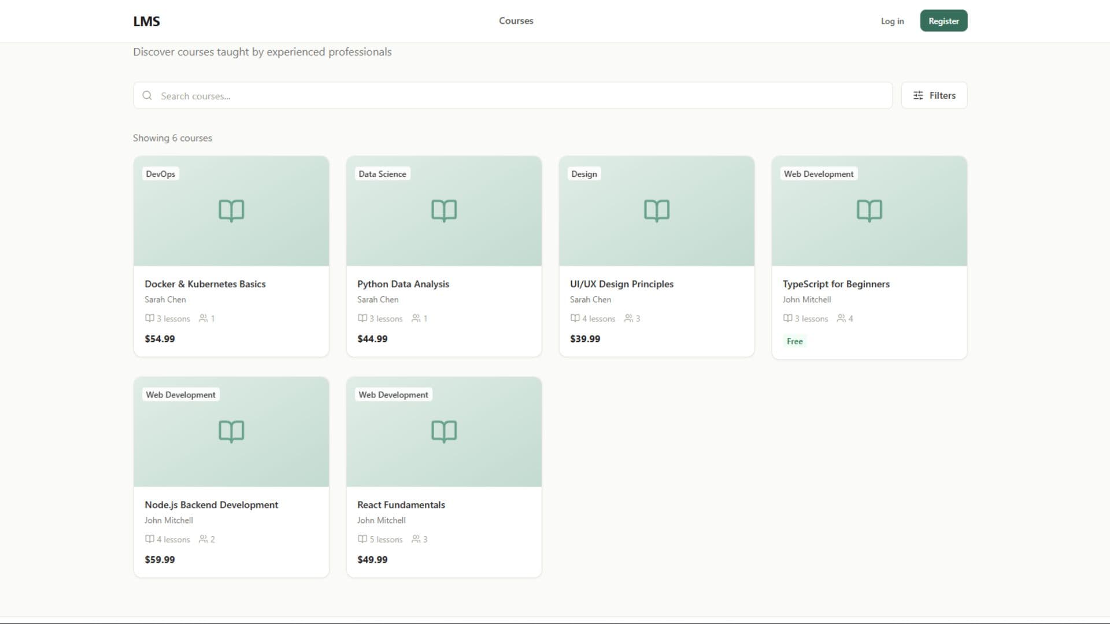1110x624 pixels.
Task: Focus the Search courses input field
Action: point(513,95)
